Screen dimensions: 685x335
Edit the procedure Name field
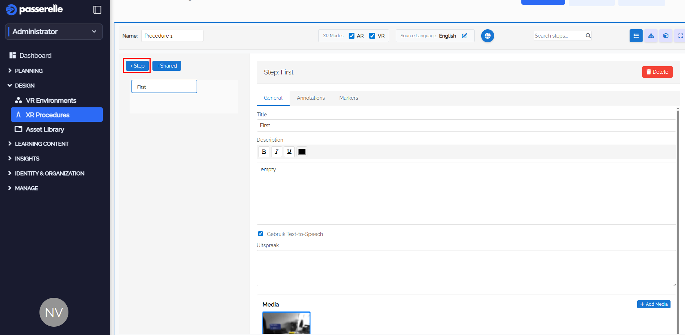click(172, 36)
